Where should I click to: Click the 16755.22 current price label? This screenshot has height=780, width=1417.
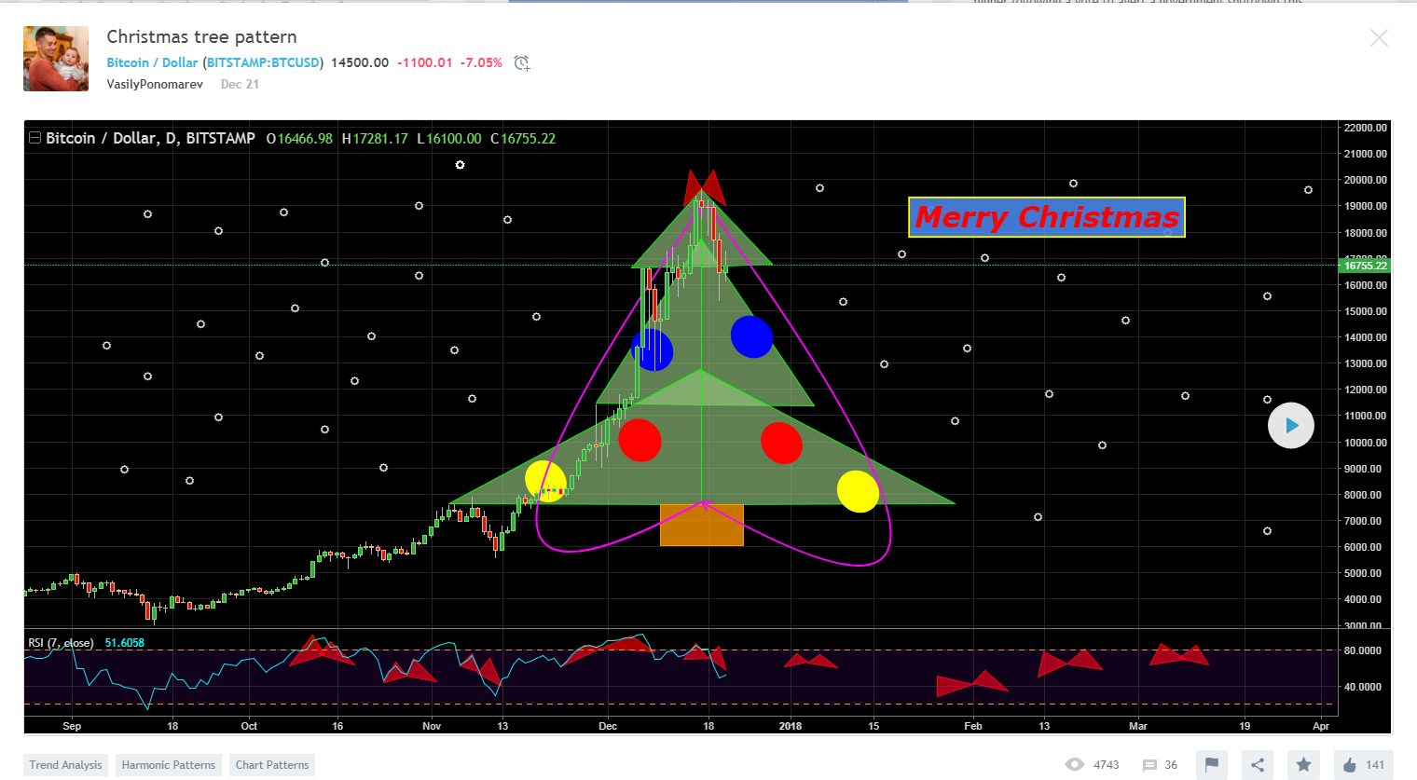click(x=1365, y=266)
